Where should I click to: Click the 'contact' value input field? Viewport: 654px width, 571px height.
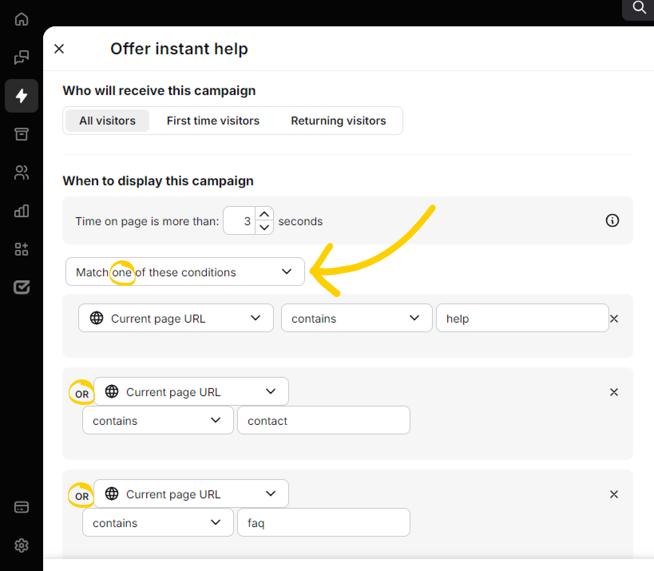(324, 420)
